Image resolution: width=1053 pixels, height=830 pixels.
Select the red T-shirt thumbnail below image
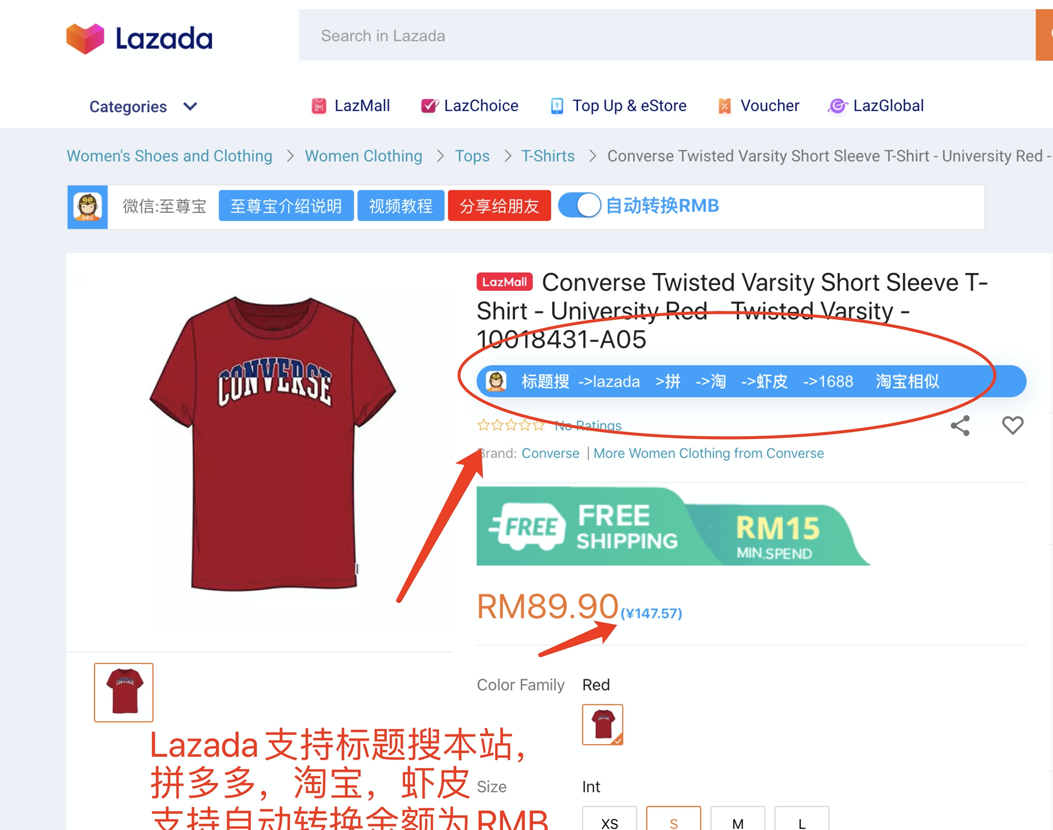[124, 692]
